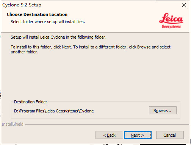Click the InstallShield label
This screenshot has height=145, width=191.
pyautogui.click(x=13, y=124)
